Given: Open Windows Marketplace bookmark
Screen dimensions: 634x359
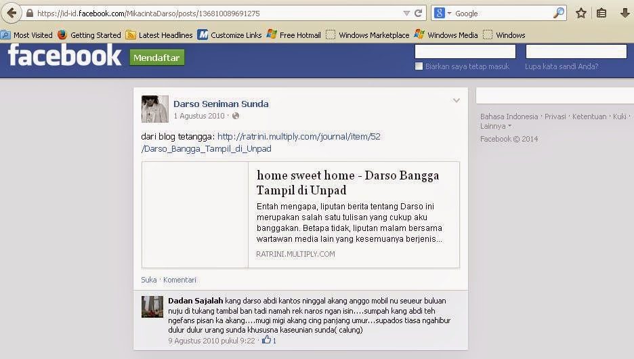Looking at the screenshot, I should [368, 35].
